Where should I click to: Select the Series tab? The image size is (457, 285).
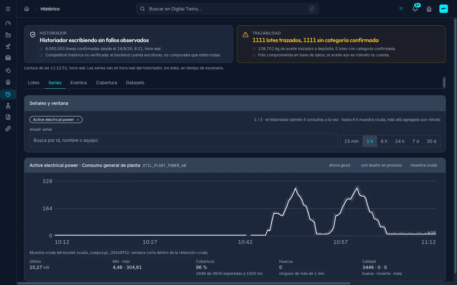tap(55, 83)
